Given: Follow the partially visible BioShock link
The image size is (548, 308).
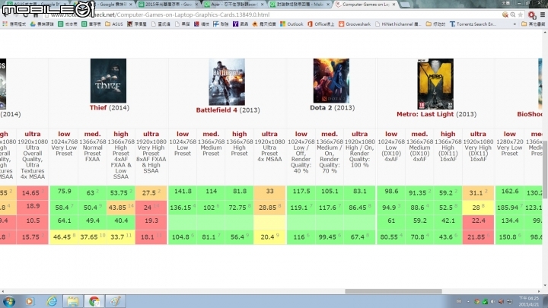Looking at the screenshot, I should pyautogui.click(x=530, y=114).
